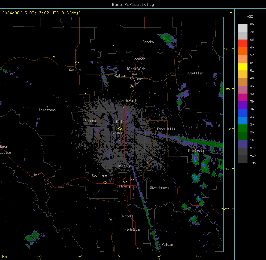Click the Sundre label
The image size is (266, 260).
tap(90, 121)
